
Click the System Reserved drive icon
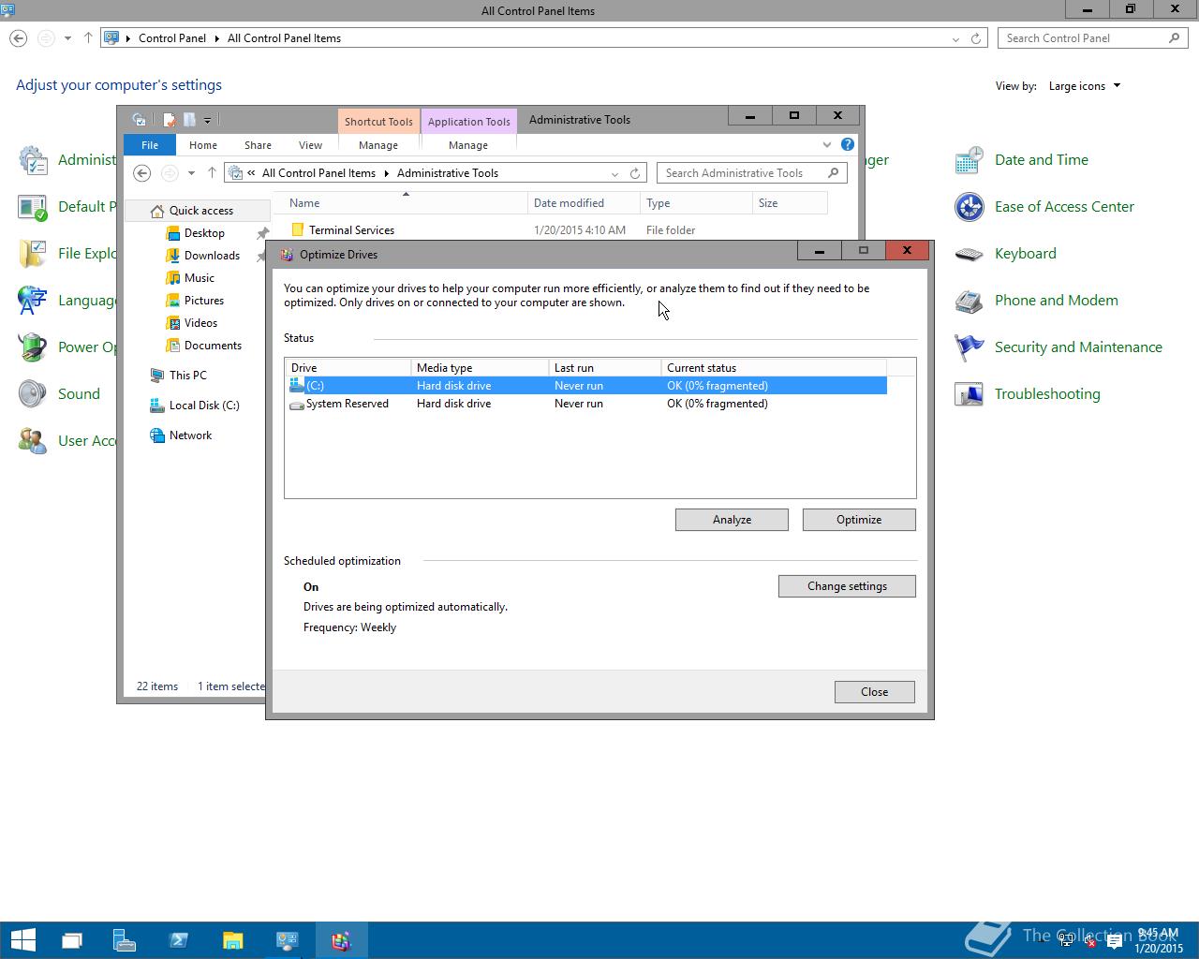297,404
